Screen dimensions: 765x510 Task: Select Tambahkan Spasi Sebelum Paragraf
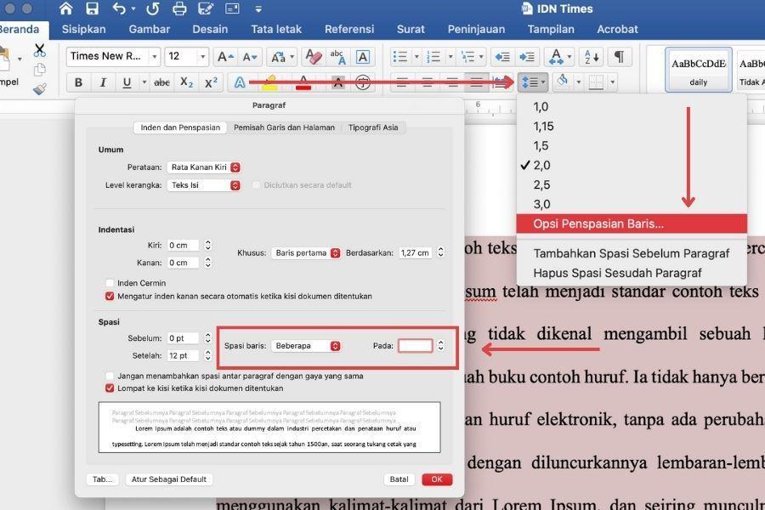632,253
